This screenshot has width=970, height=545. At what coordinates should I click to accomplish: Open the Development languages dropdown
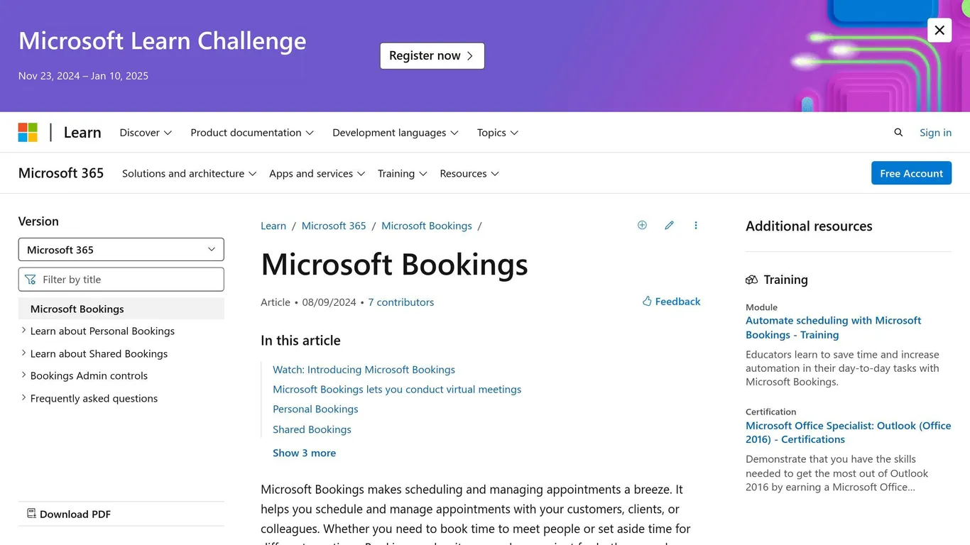396,133
